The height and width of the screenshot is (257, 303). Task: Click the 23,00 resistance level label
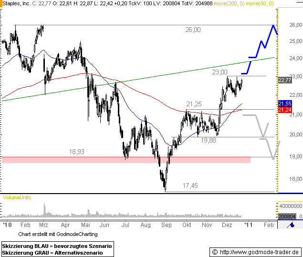pos(219,72)
